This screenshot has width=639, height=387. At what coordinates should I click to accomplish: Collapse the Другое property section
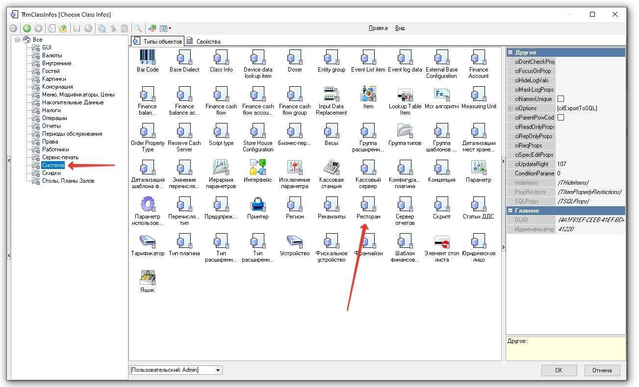click(x=510, y=52)
